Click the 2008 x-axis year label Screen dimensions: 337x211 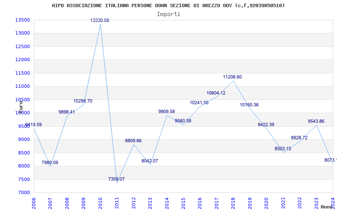coord(67,203)
